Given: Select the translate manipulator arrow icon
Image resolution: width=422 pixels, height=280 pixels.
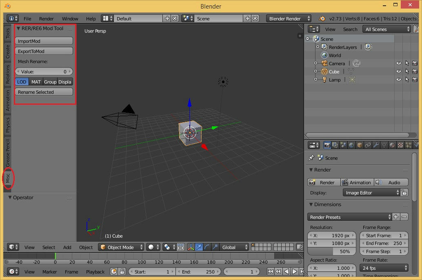Looking at the screenshot, I should tap(199, 247).
